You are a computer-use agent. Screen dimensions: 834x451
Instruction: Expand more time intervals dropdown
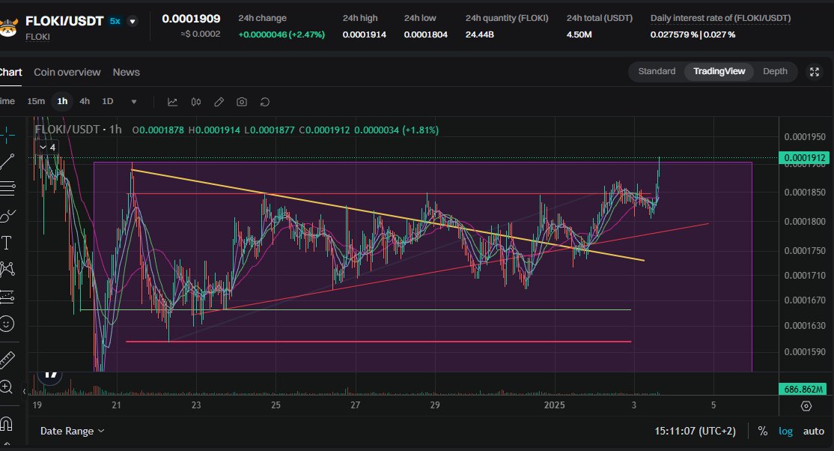(x=133, y=102)
